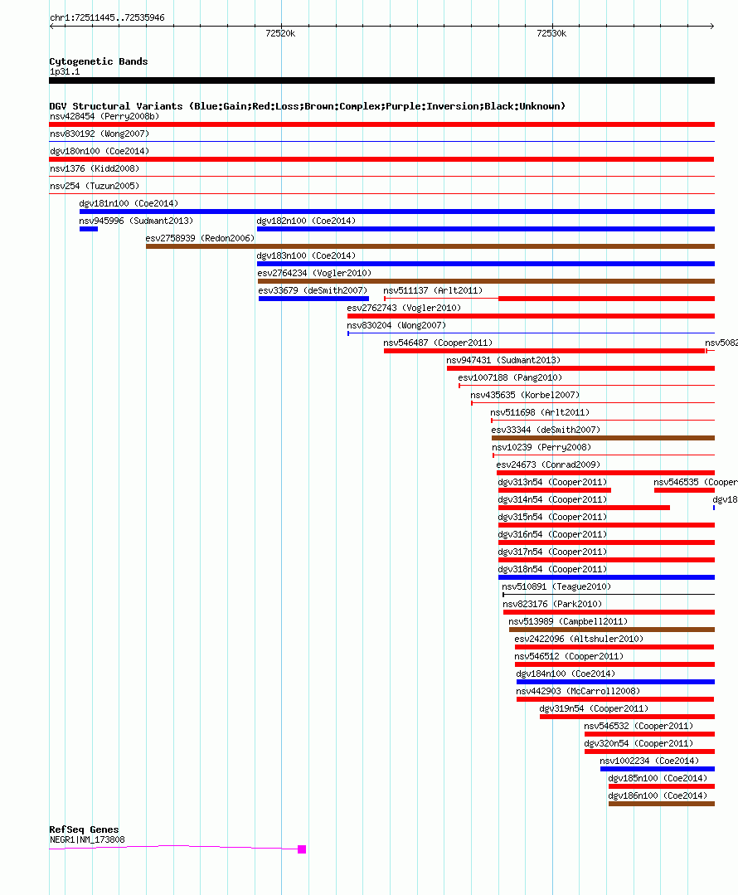This screenshot has height=895, width=738.
Task: Click the nsv546532 (Cooper2011) label
Action: (638, 726)
